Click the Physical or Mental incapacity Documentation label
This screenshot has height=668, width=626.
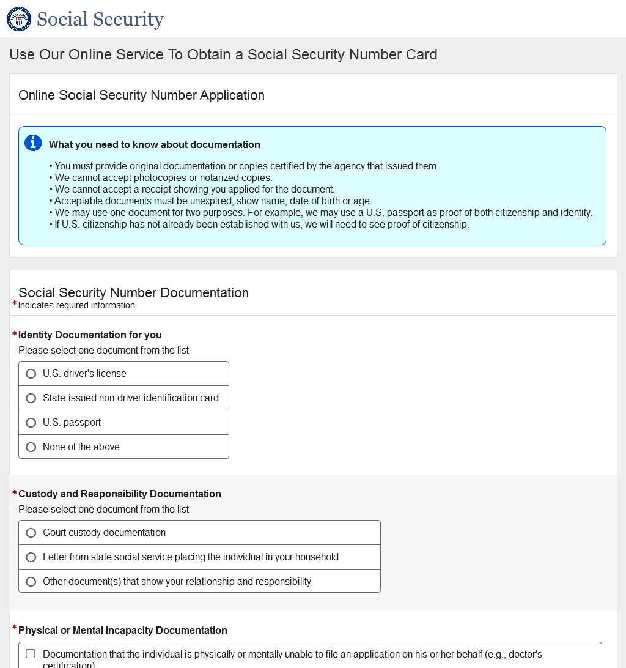pyautogui.click(x=122, y=630)
